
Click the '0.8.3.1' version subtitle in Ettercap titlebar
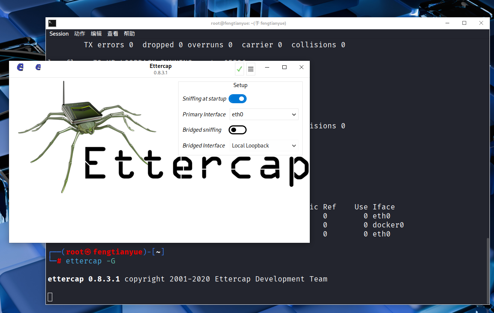point(161,73)
